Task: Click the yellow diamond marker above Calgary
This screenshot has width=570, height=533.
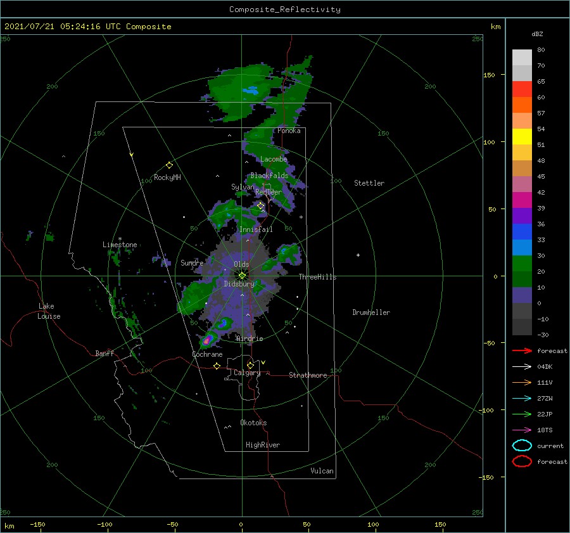Action: coord(250,365)
